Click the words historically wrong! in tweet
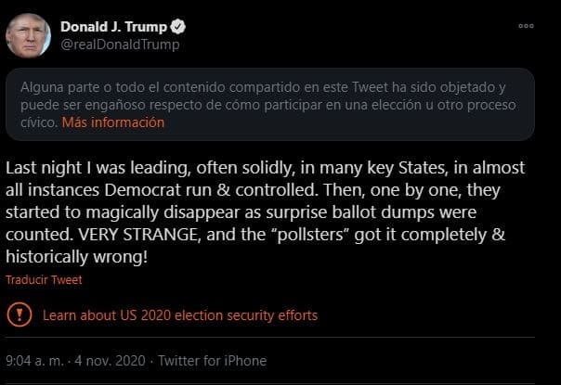Image resolution: width=561 pixels, height=385 pixels. tap(76, 257)
